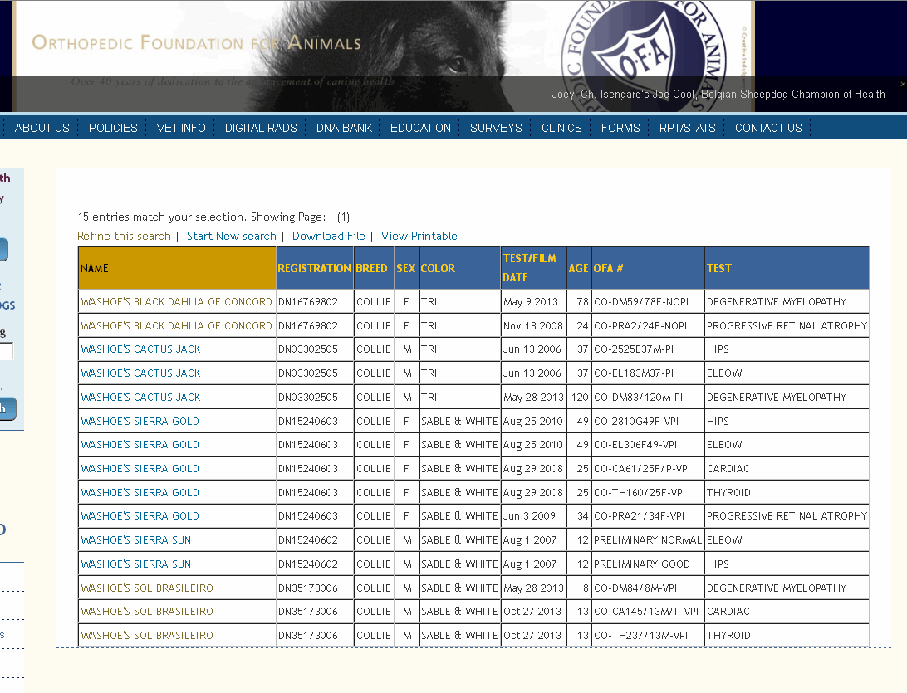Image resolution: width=907 pixels, height=693 pixels.
Task: Go to the RPT/STATS menu
Action: point(687,128)
